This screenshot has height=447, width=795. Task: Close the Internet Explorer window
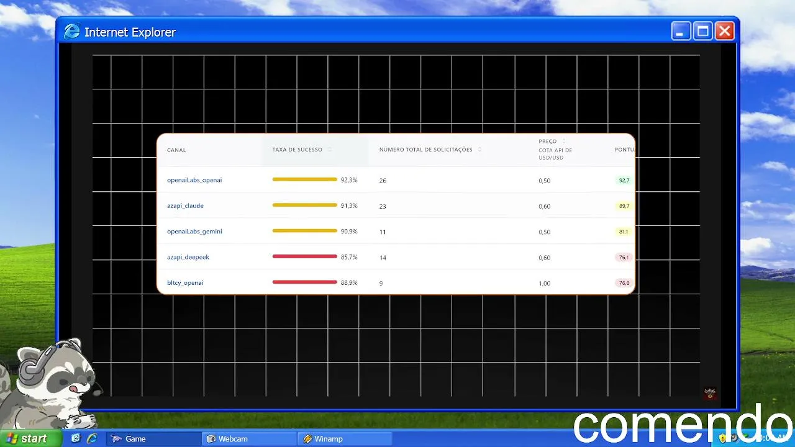725,31
